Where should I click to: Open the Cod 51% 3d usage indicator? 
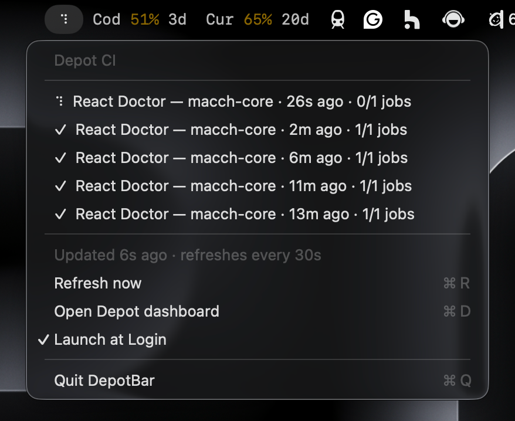click(140, 20)
